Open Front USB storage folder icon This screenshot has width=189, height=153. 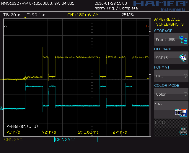(183, 39)
